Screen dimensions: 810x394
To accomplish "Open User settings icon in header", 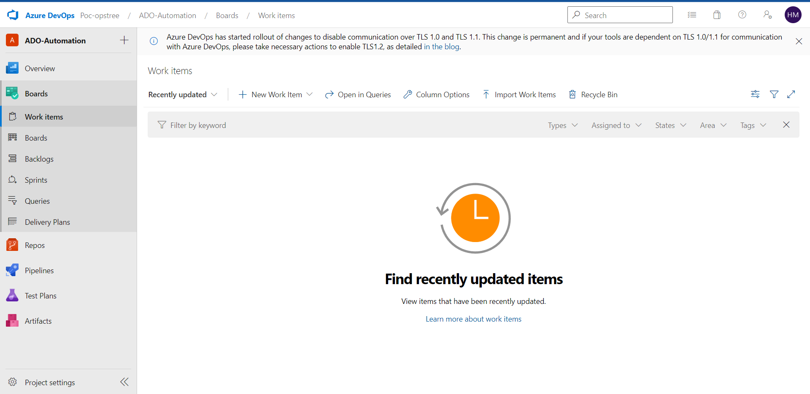I will (767, 15).
